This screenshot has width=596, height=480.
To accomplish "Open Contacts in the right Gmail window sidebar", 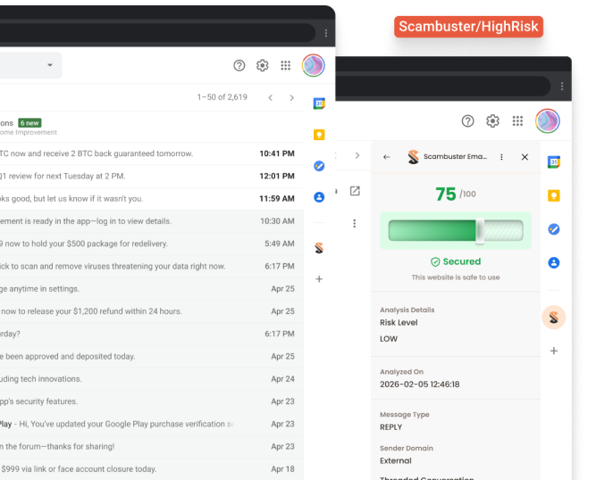I will 553,262.
